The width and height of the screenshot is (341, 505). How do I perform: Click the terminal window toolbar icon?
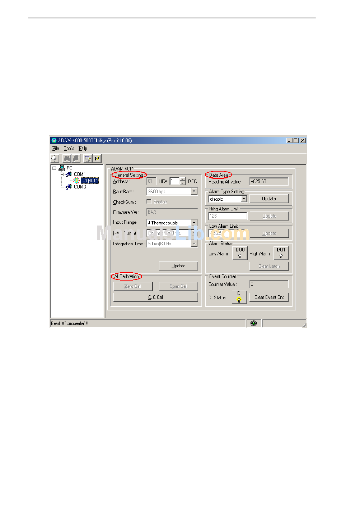pos(88,158)
